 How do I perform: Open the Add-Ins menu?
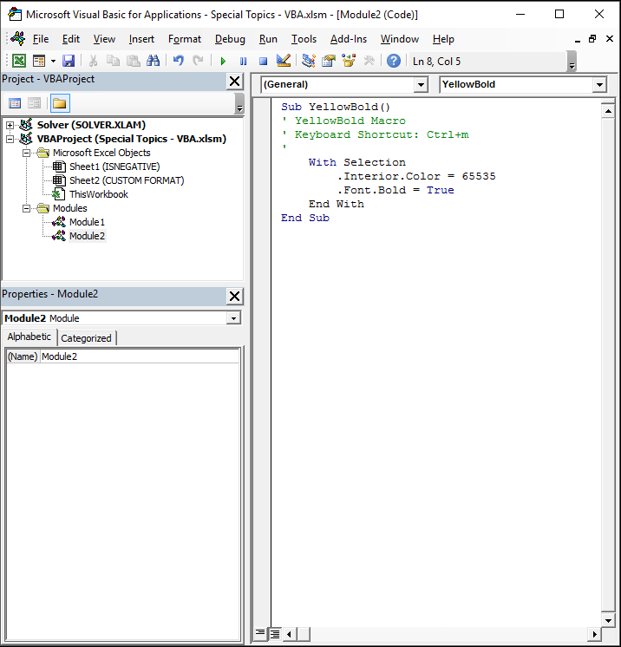(349, 39)
